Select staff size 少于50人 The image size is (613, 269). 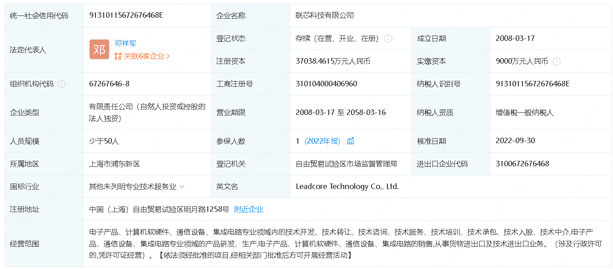(104, 141)
